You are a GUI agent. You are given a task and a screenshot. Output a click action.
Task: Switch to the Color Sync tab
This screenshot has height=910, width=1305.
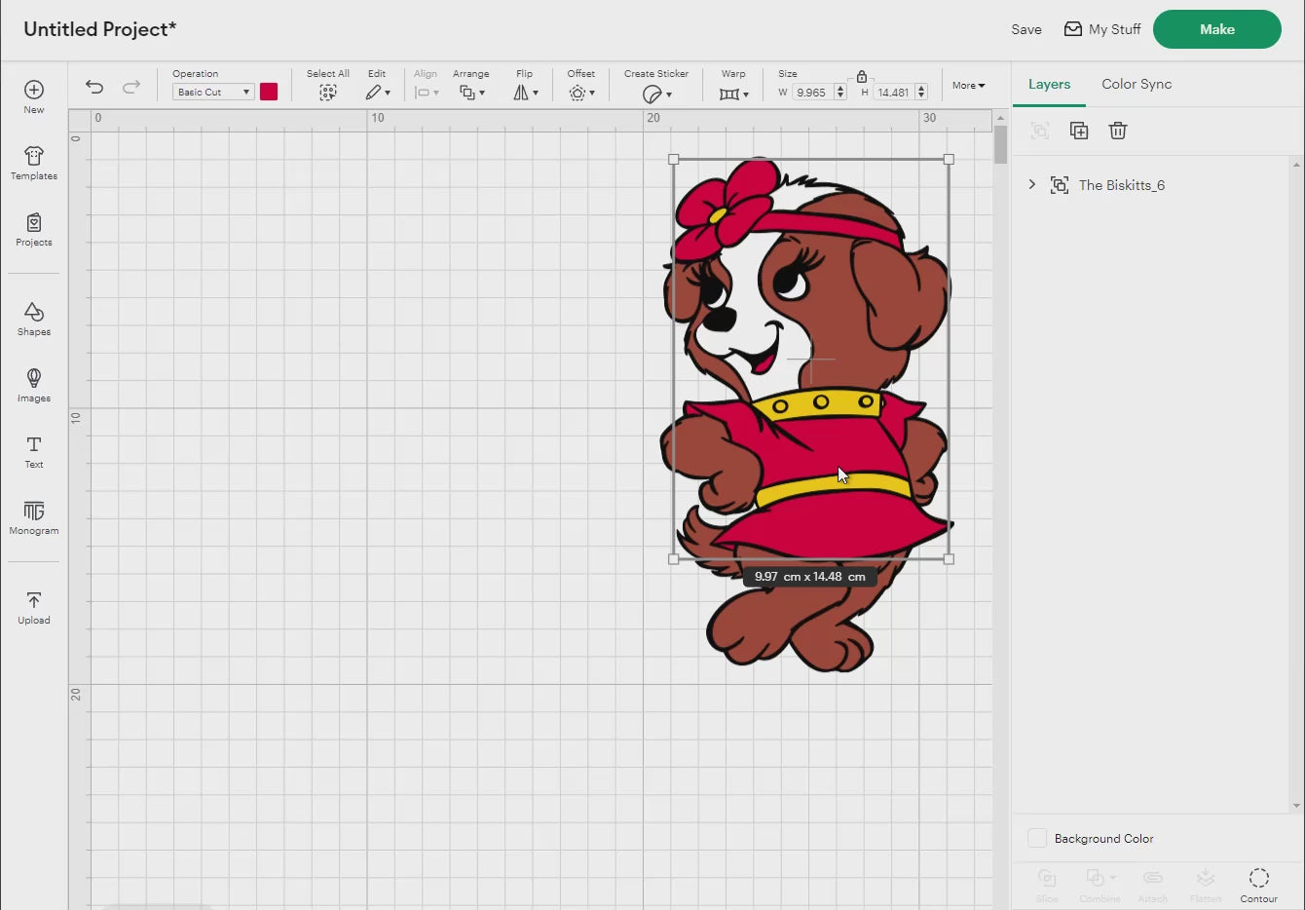[1137, 84]
